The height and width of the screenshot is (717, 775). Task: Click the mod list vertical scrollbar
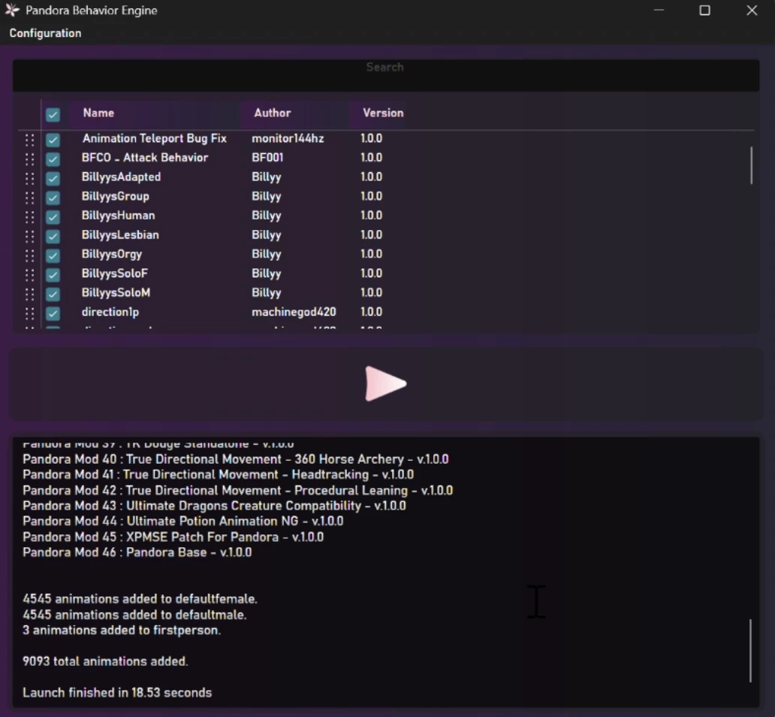pyautogui.click(x=751, y=165)
